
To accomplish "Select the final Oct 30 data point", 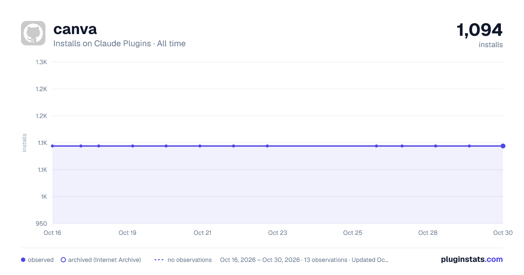I will pyautogui.click(x=503, y=146).
